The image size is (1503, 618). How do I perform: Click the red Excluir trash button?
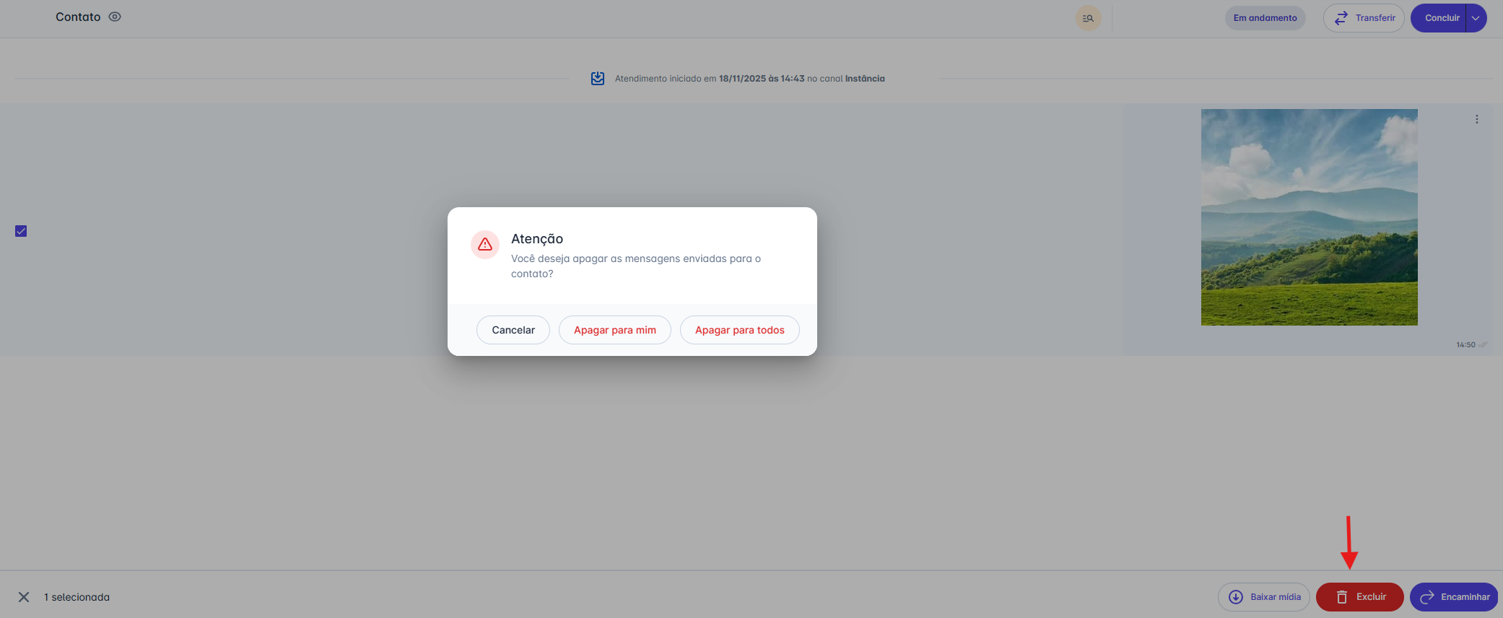[x=1359, y=597]
